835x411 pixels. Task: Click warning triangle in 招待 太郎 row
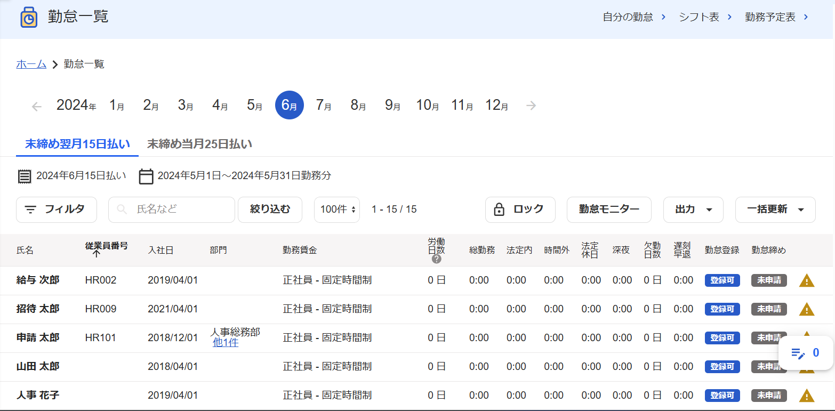(x=807, y=309)
